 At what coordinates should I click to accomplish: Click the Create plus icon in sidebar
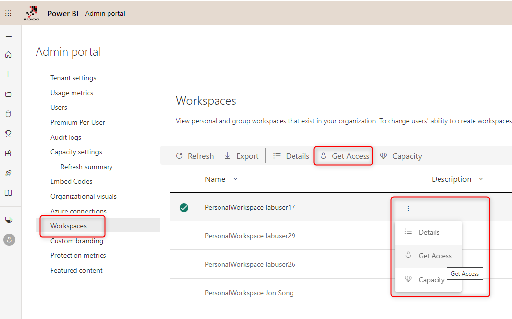8,74
